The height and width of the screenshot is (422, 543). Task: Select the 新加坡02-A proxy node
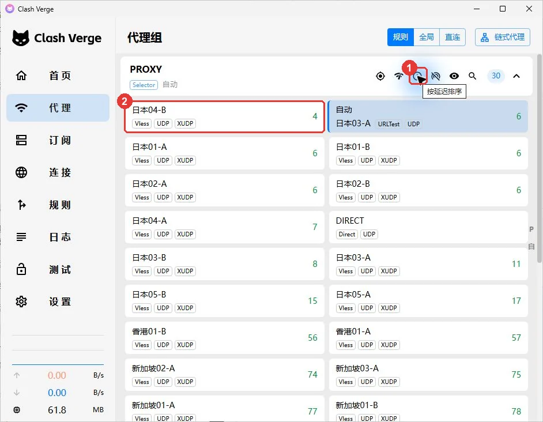224,375
